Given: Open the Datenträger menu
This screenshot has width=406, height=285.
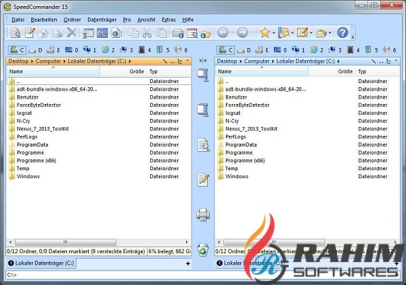Looking at the screenshot, I should 101,20.
